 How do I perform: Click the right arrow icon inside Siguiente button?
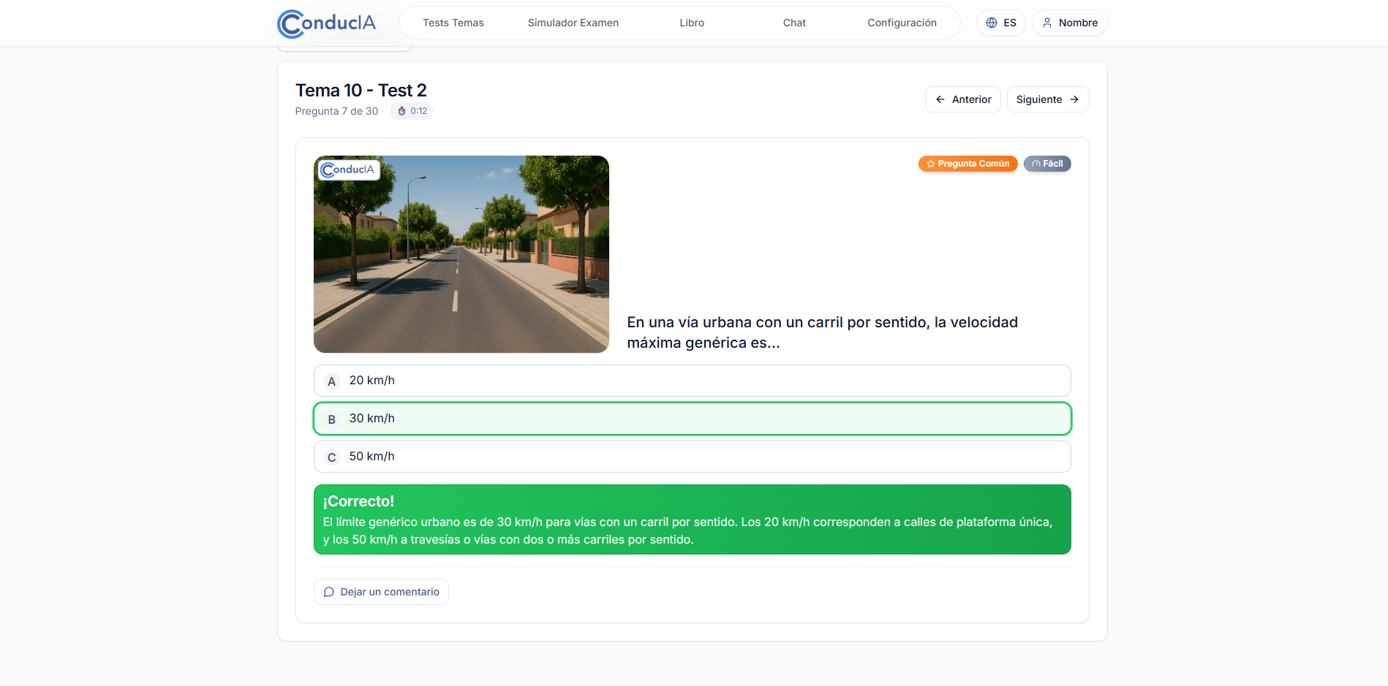tap(1074, 99)
